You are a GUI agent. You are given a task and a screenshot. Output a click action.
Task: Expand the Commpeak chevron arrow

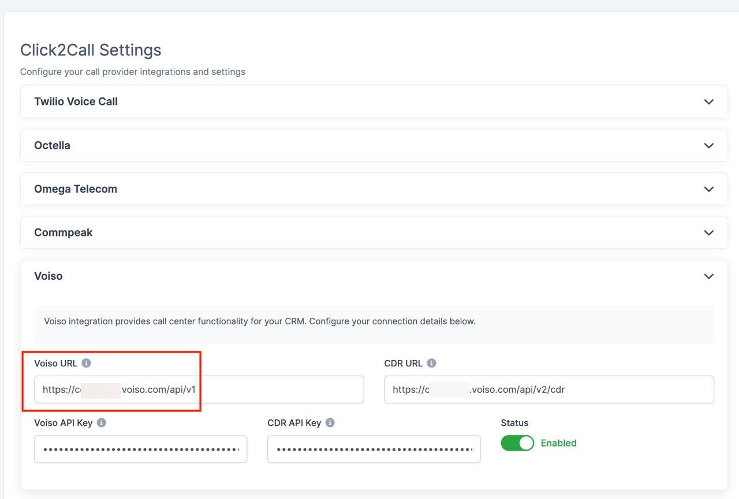click(708, 232)
